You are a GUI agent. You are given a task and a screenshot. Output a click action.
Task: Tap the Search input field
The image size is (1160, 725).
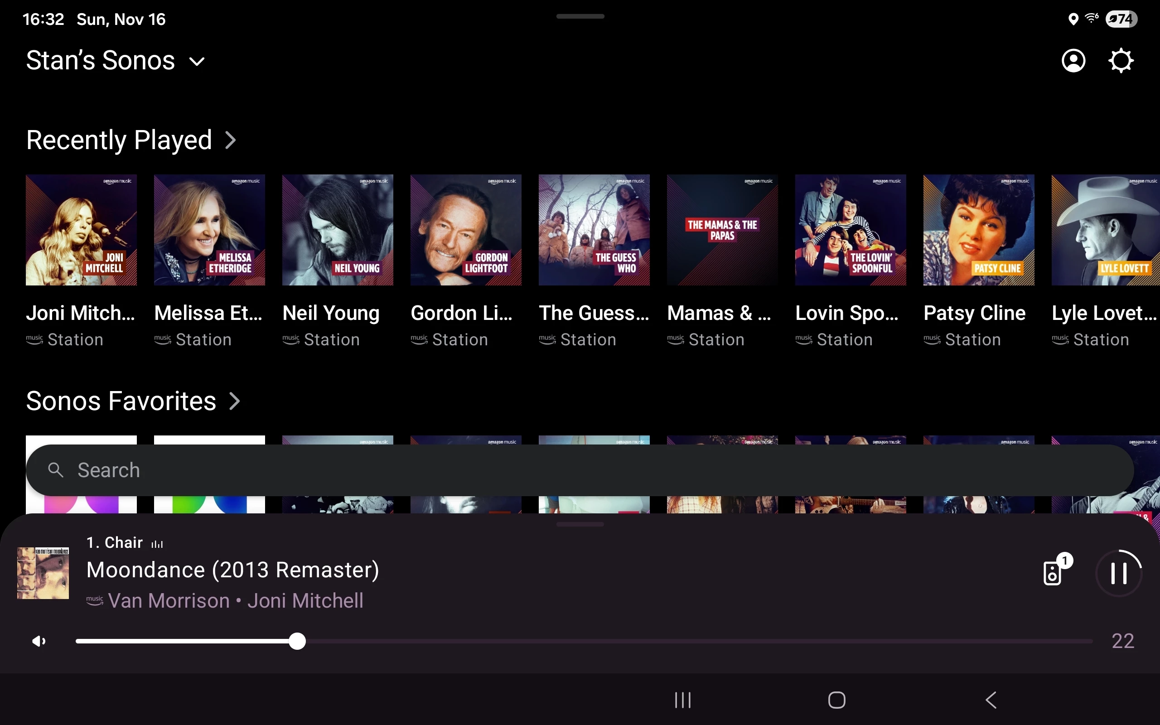pyautogui.click(x=575, y=470)
